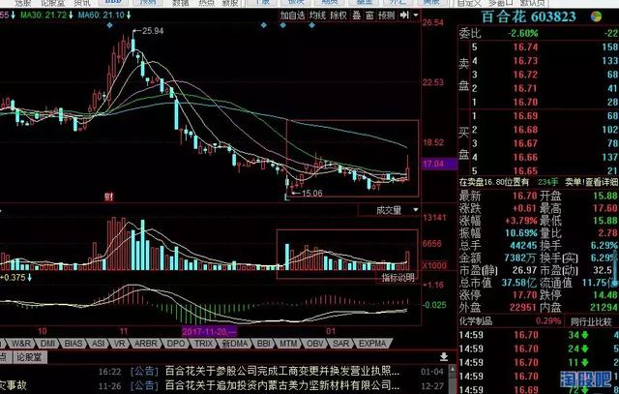Open the dropdown arrow after the skip icon
The height and width of the screenshot is (394, 619).
tap(416, 15)
